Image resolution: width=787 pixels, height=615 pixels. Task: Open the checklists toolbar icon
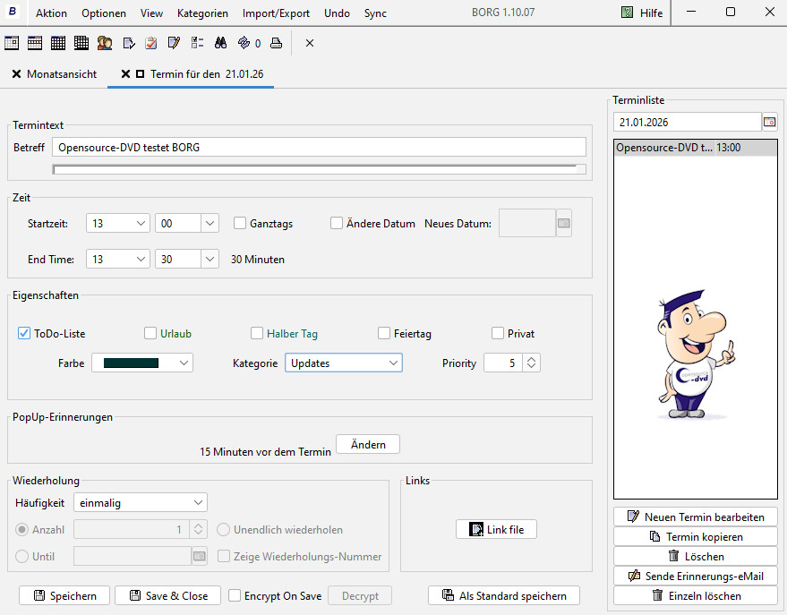click(197, 43)
